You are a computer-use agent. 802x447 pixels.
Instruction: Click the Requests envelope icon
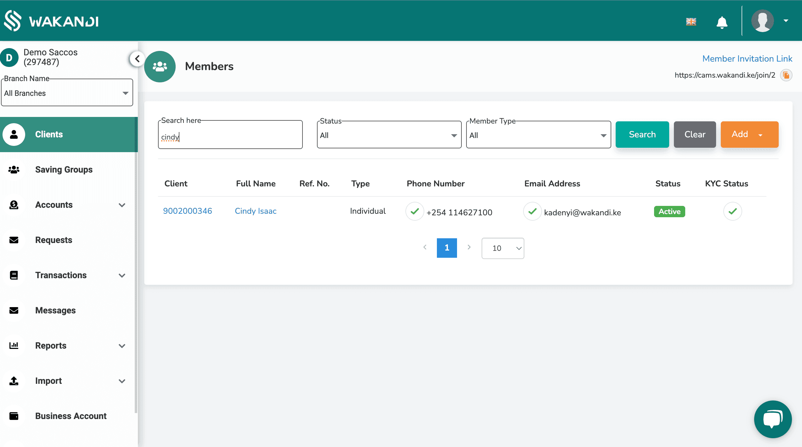click(x=14, y=240)
